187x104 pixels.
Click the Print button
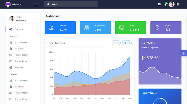[127, 43]
